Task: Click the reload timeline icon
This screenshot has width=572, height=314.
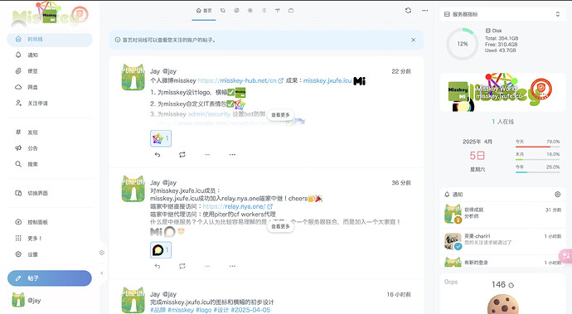Action: pyautogui.click(x=408, y=11)
